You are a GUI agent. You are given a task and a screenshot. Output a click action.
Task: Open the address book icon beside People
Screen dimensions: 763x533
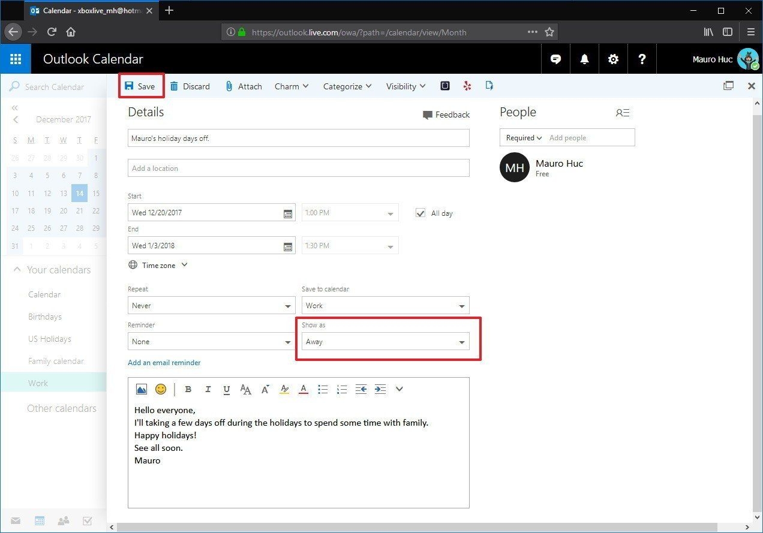click(623, 113)
